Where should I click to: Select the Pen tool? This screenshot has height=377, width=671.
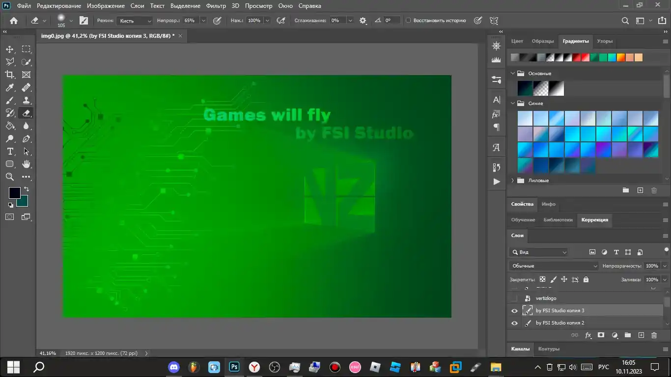[x=27, y=138]
